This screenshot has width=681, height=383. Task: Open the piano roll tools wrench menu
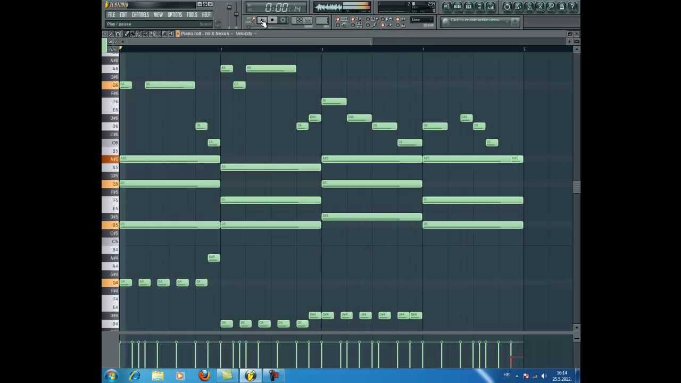pos(111,34)
